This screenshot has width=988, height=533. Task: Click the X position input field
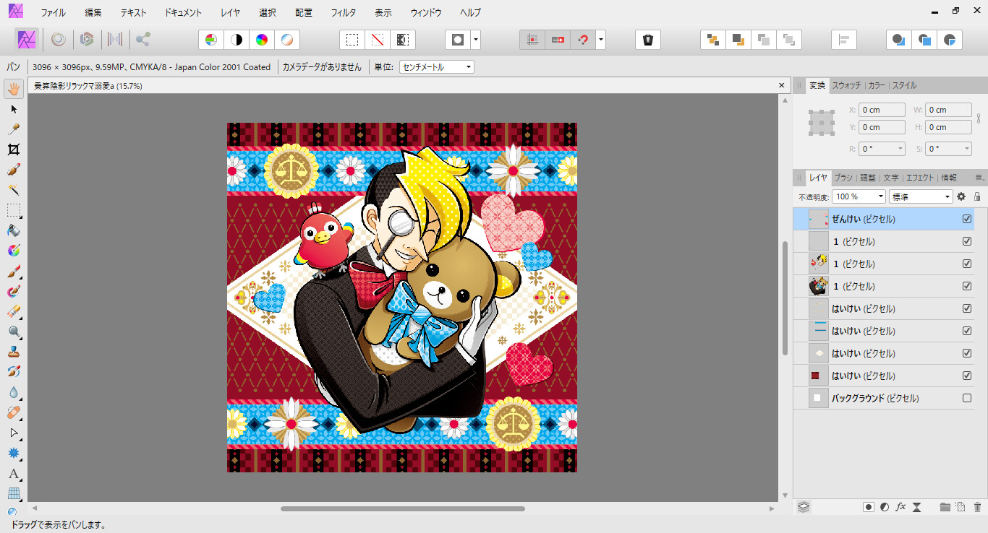[882, 110]
